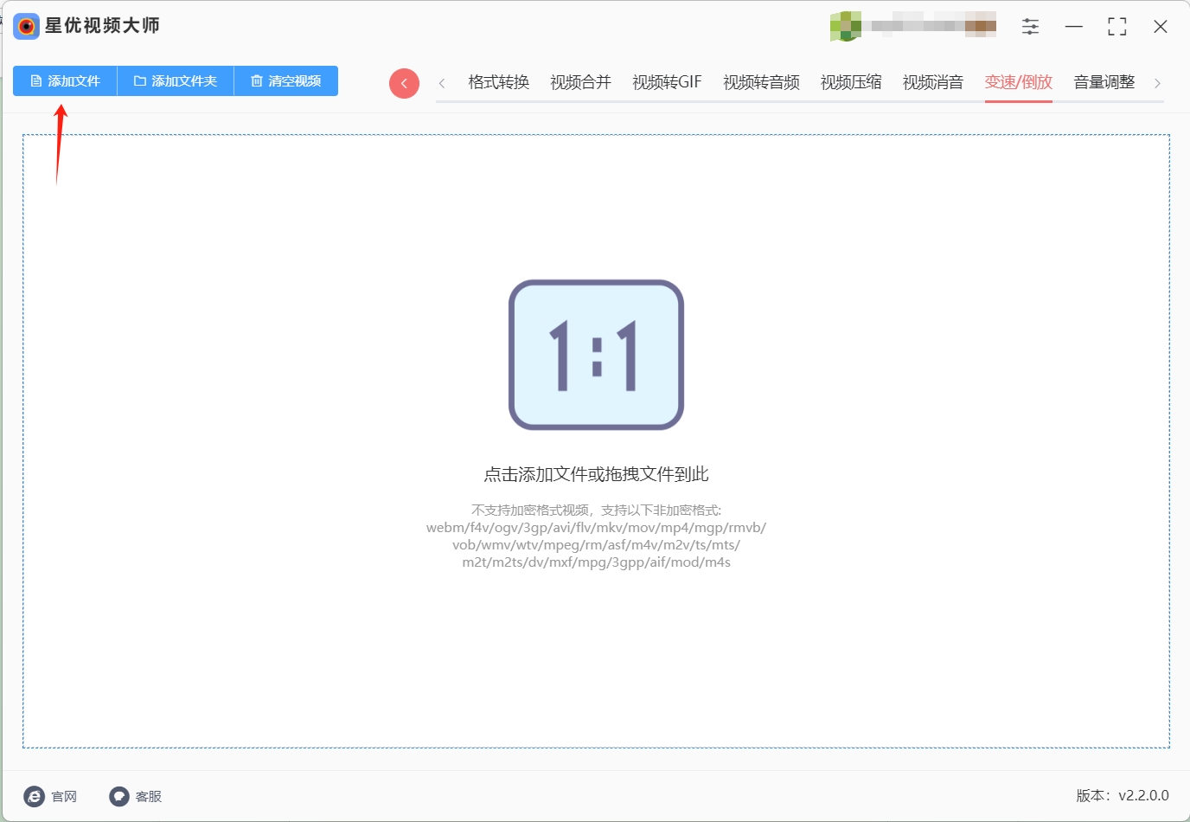Click the 星优视频大师 app logo icon
Image resolution: width=1190 pixels, height=822 pixels.
(27, 26)
